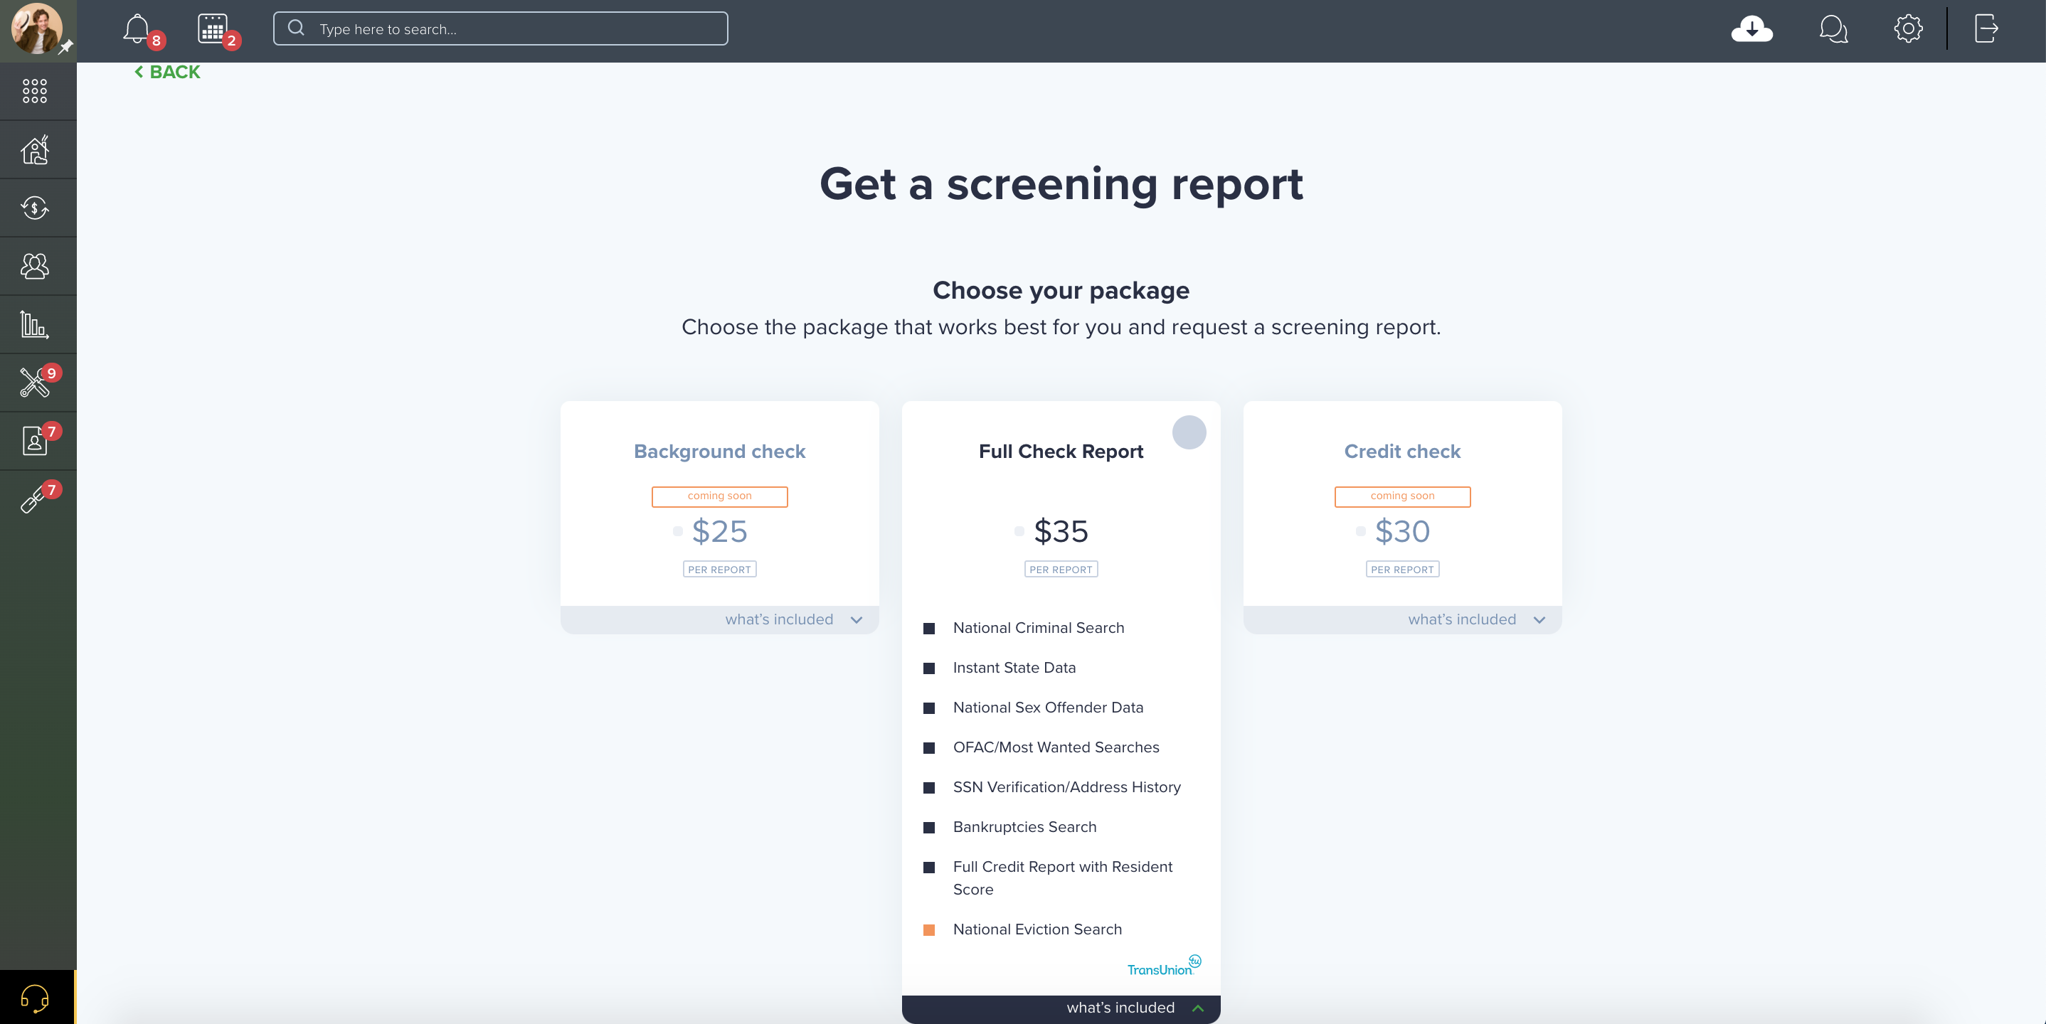Image resolution: width=2046 pixels, height=1024 pixels.
Task: Click the leases/link icon in sidebar
Action: pos(34,499)
